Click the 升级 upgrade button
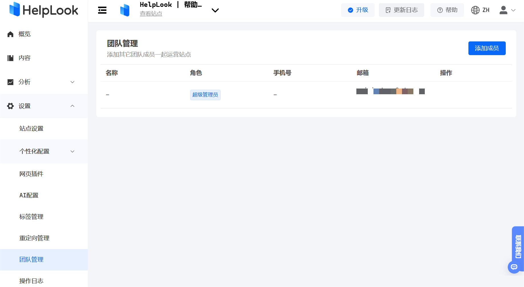This screenshot has width=524, height=287. tap(358, 10)
